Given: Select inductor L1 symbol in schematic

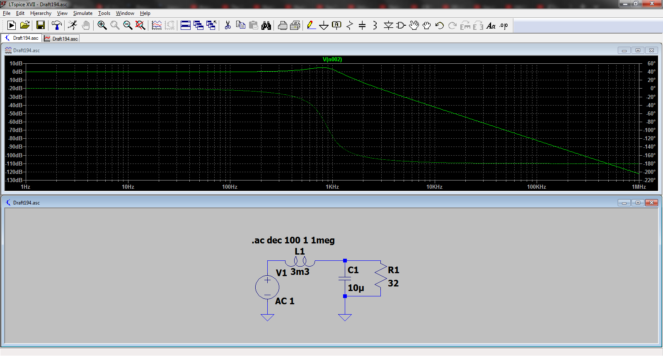Looking at the screenshot, I should (300, 261).
